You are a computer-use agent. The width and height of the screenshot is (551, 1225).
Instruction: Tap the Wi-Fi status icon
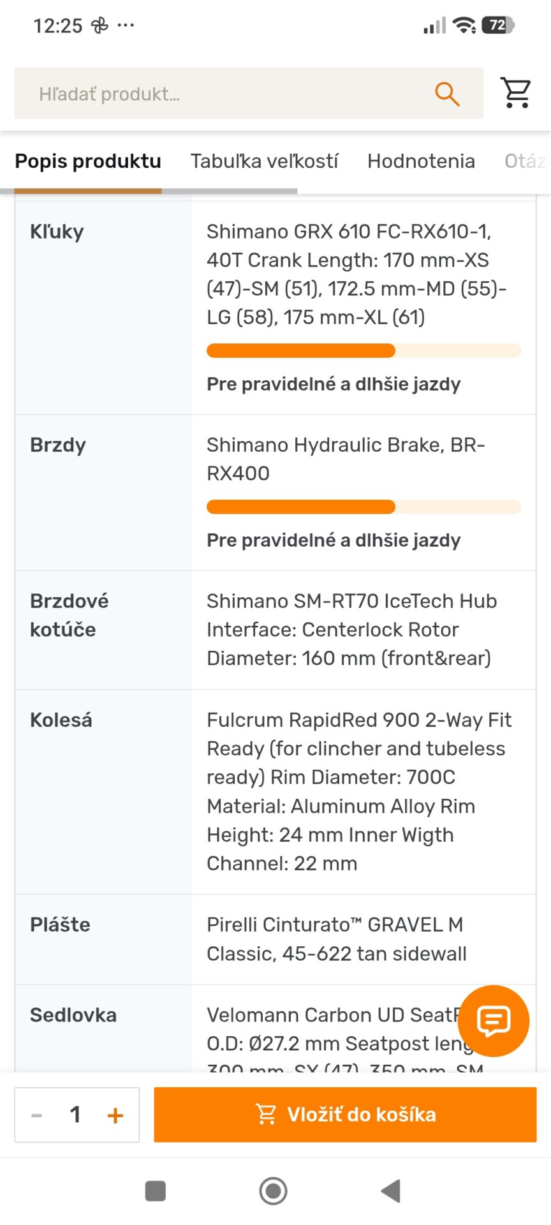pyautogui.click(x=464, y=26)
